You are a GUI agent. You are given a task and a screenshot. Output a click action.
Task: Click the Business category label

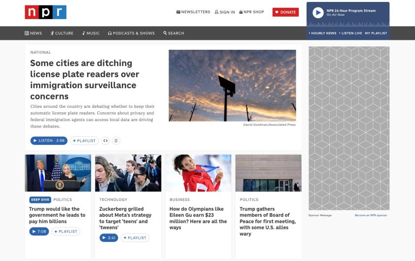(x=180, y=199)
